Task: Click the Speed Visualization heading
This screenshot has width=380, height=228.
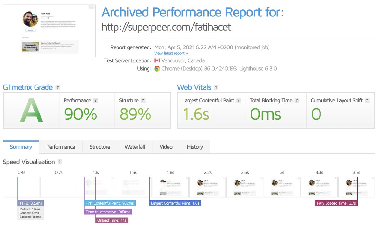Action: pos(29,162)
